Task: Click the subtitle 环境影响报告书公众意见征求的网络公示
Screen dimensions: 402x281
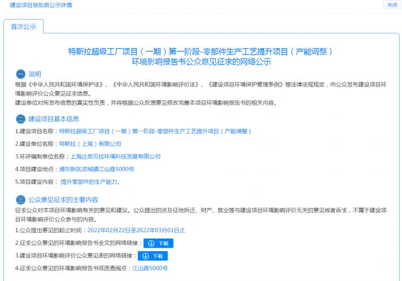Action: (201, 62)
